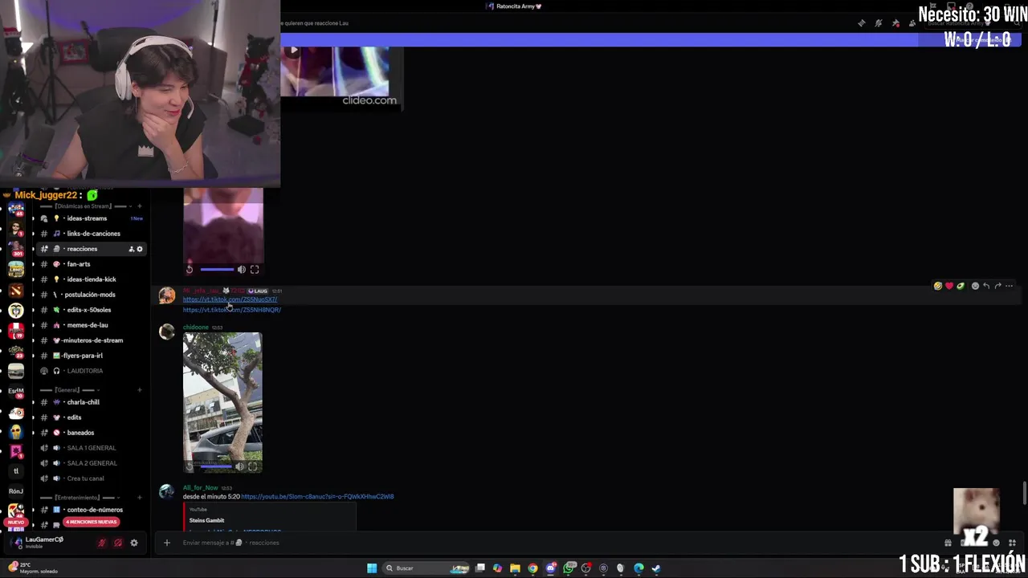Open the youtu.be link from All_for_Now

click(x=317, y=497)
